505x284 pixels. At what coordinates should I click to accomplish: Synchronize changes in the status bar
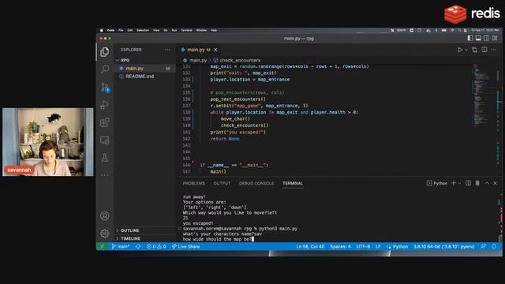(x=138, y=247)
